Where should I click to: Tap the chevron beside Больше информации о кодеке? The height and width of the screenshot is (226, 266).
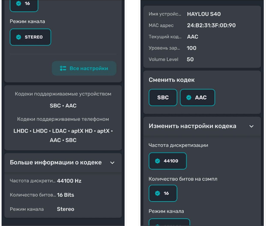tap(112, 163)
